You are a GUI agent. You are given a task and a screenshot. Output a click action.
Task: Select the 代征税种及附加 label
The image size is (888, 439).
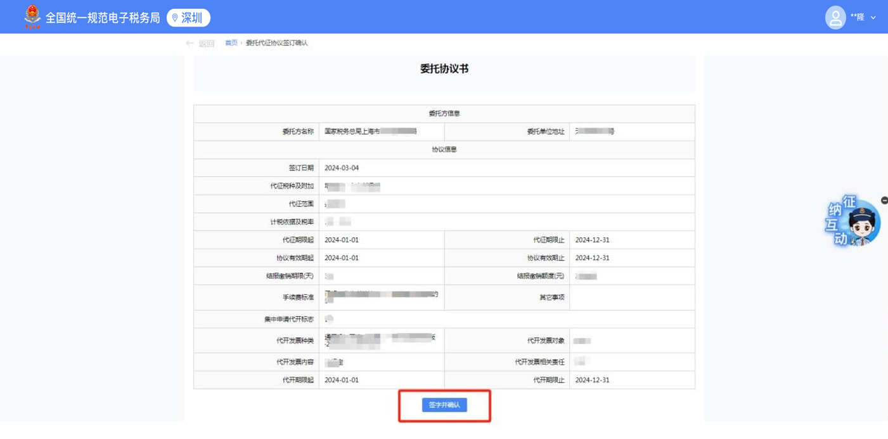tap(292, 186)
